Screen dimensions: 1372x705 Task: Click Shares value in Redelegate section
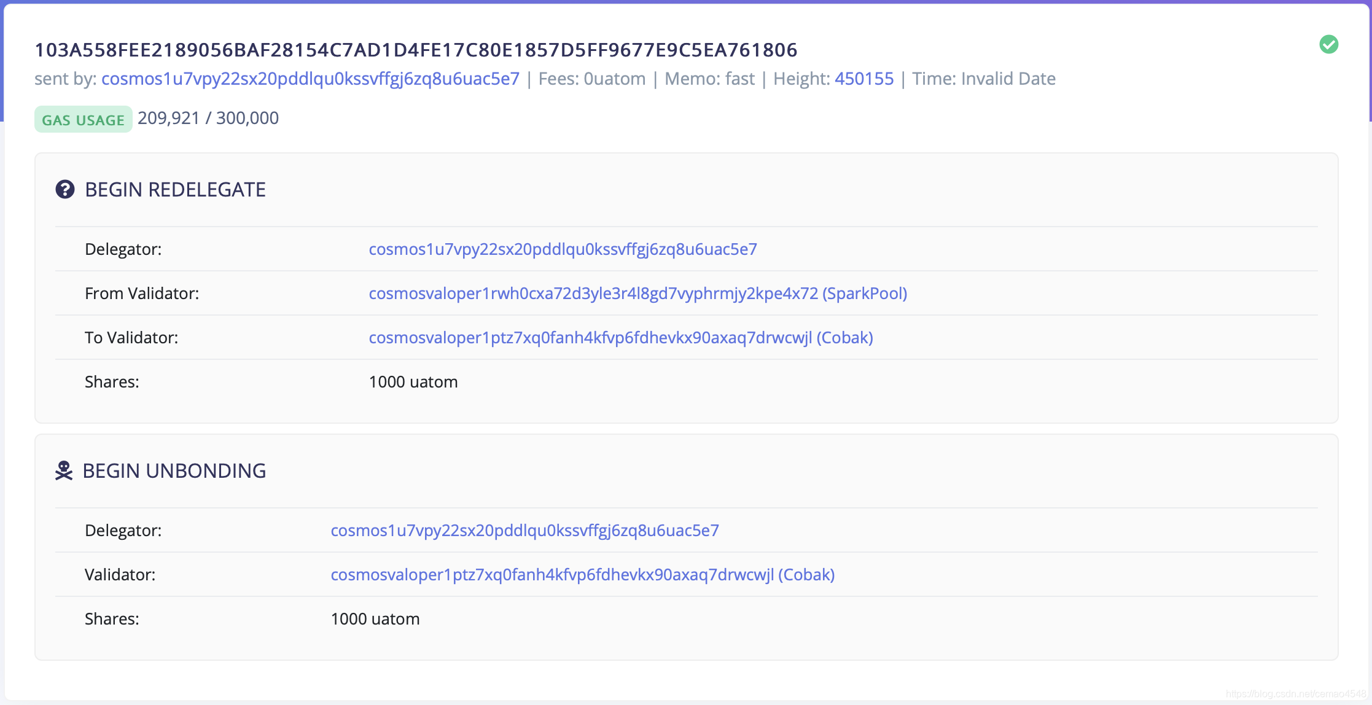(413, 382)
